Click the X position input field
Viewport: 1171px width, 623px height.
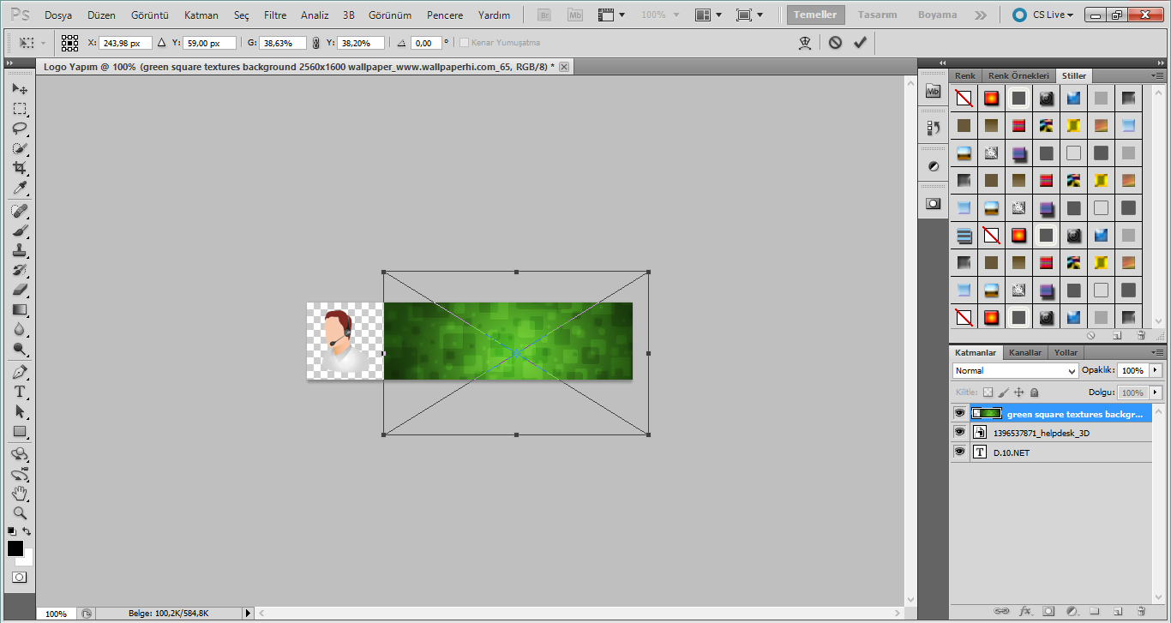point(125,43)
